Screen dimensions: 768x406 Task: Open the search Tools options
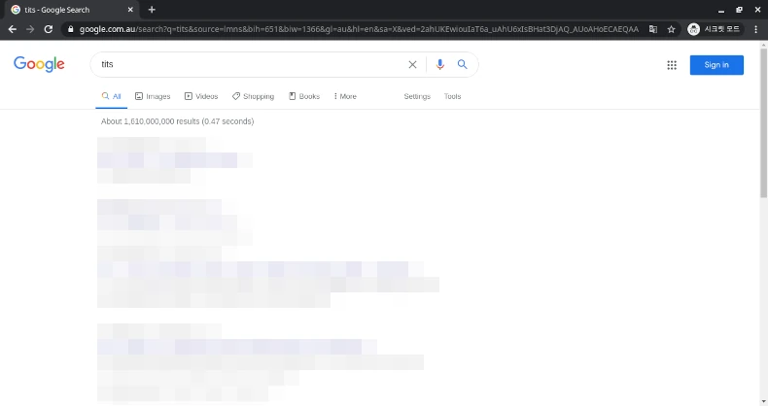pos(452,96)
